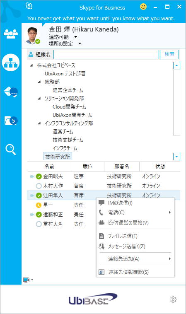186x314 pixels.
Task: Click the tree scroll down arrow button
Action: (x=176, y=157)
